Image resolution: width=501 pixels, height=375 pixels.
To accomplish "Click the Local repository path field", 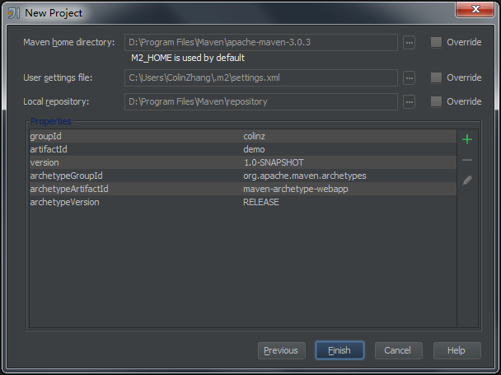I will (261, 102).
